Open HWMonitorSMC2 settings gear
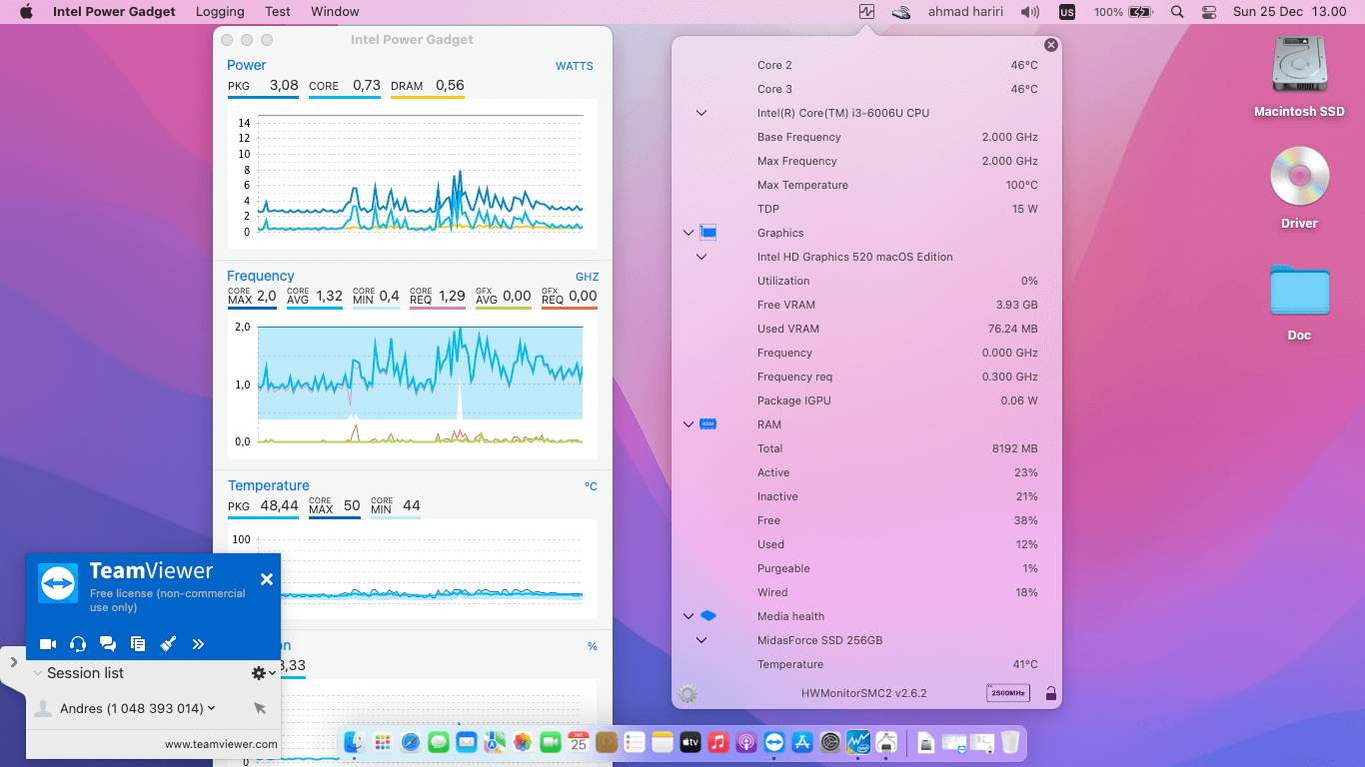Image resolution: width=1365 pixels, height=767 pixels. 687,694
